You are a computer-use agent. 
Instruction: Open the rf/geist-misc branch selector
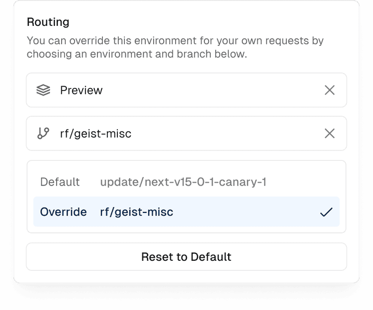186,133
